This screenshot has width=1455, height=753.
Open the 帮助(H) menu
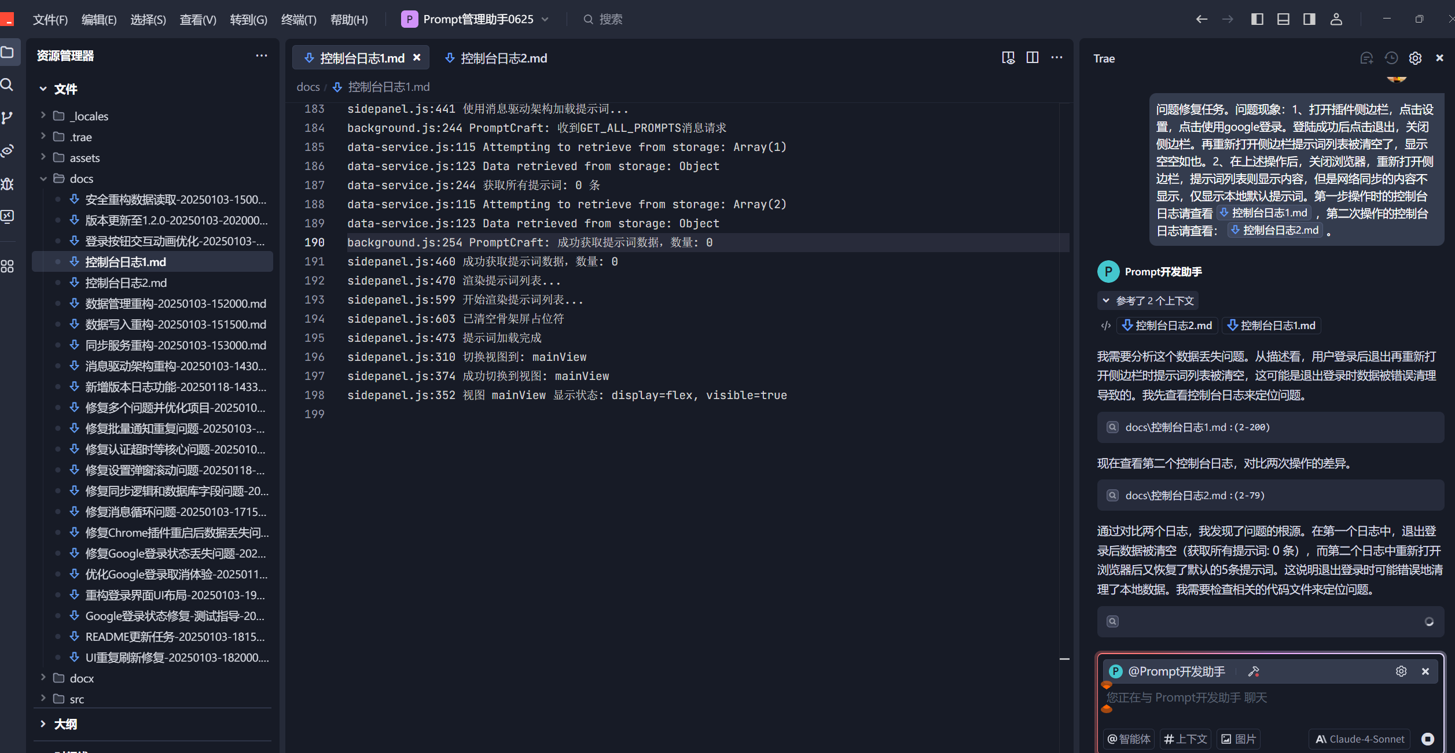pos(349,20)
